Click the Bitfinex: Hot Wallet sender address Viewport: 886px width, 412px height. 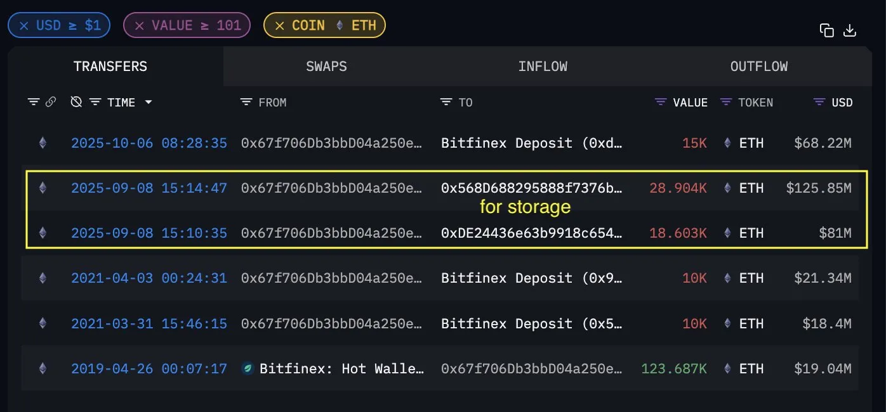(340, 369)
